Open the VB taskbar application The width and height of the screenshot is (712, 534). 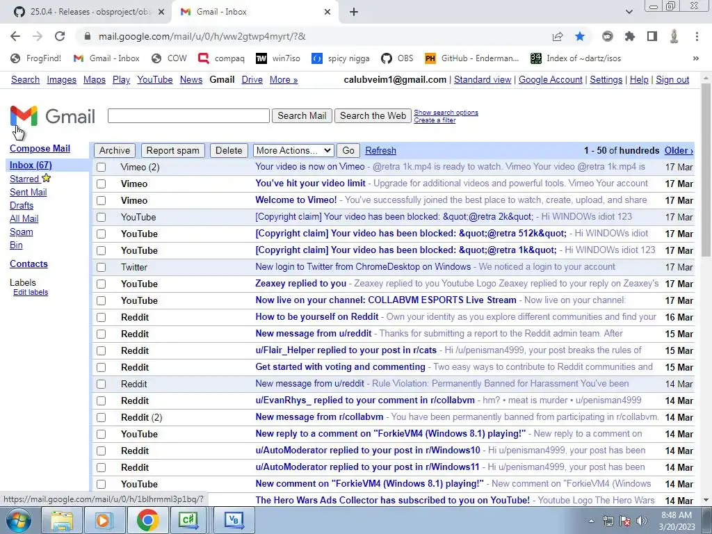pyautogui.click(x=234, y=520)
